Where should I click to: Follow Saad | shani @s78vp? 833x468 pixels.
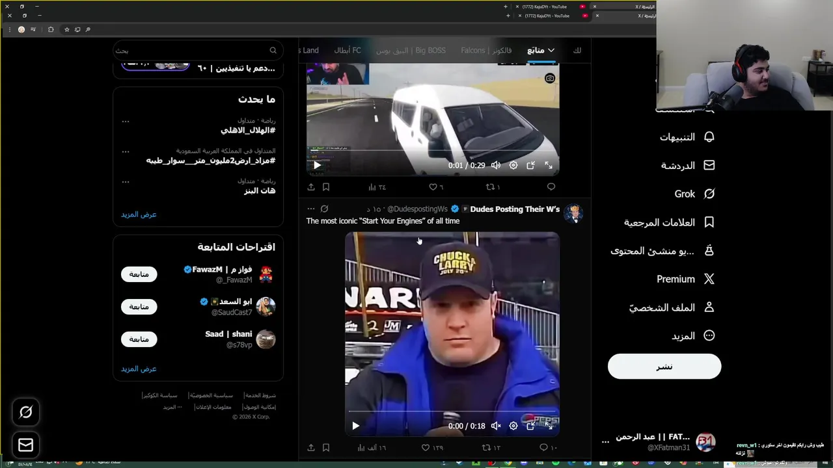point(139,339)
